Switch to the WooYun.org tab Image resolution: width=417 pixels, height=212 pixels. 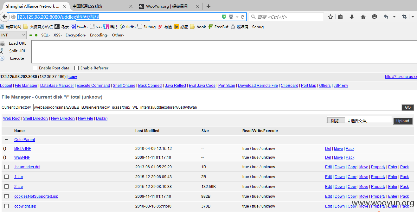point(169,6)
